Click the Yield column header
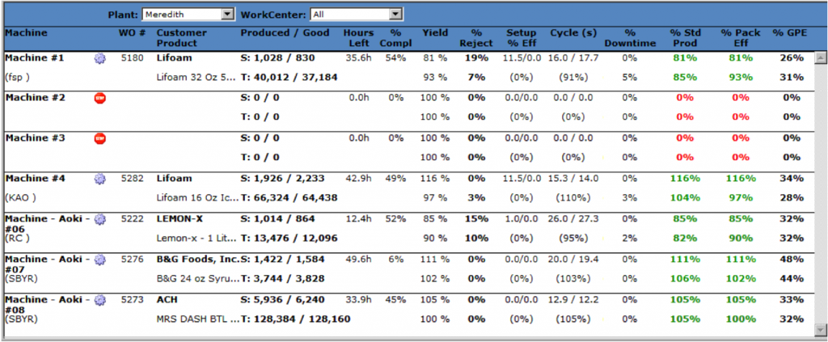 click(x=435, y=33)
